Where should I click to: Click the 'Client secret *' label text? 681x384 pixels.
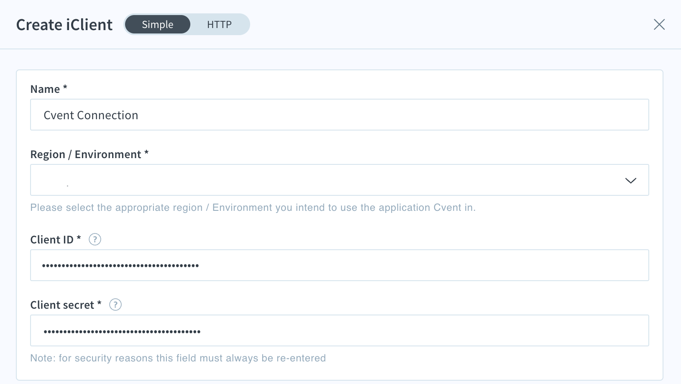[x=66, y=305]
